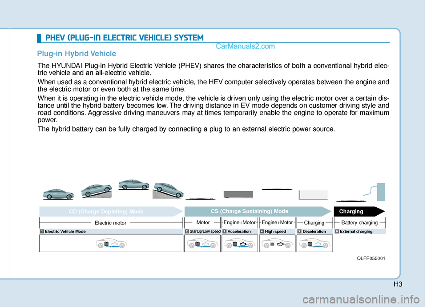427x307 pixels.
Task: Click the OLFP055001 figure reference code
Action: pos(370,258)
